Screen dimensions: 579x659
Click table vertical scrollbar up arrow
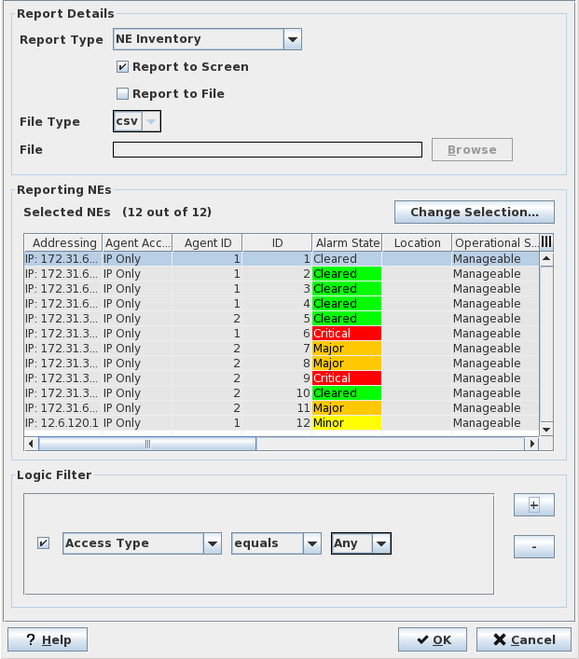click(x=546, y=258)
